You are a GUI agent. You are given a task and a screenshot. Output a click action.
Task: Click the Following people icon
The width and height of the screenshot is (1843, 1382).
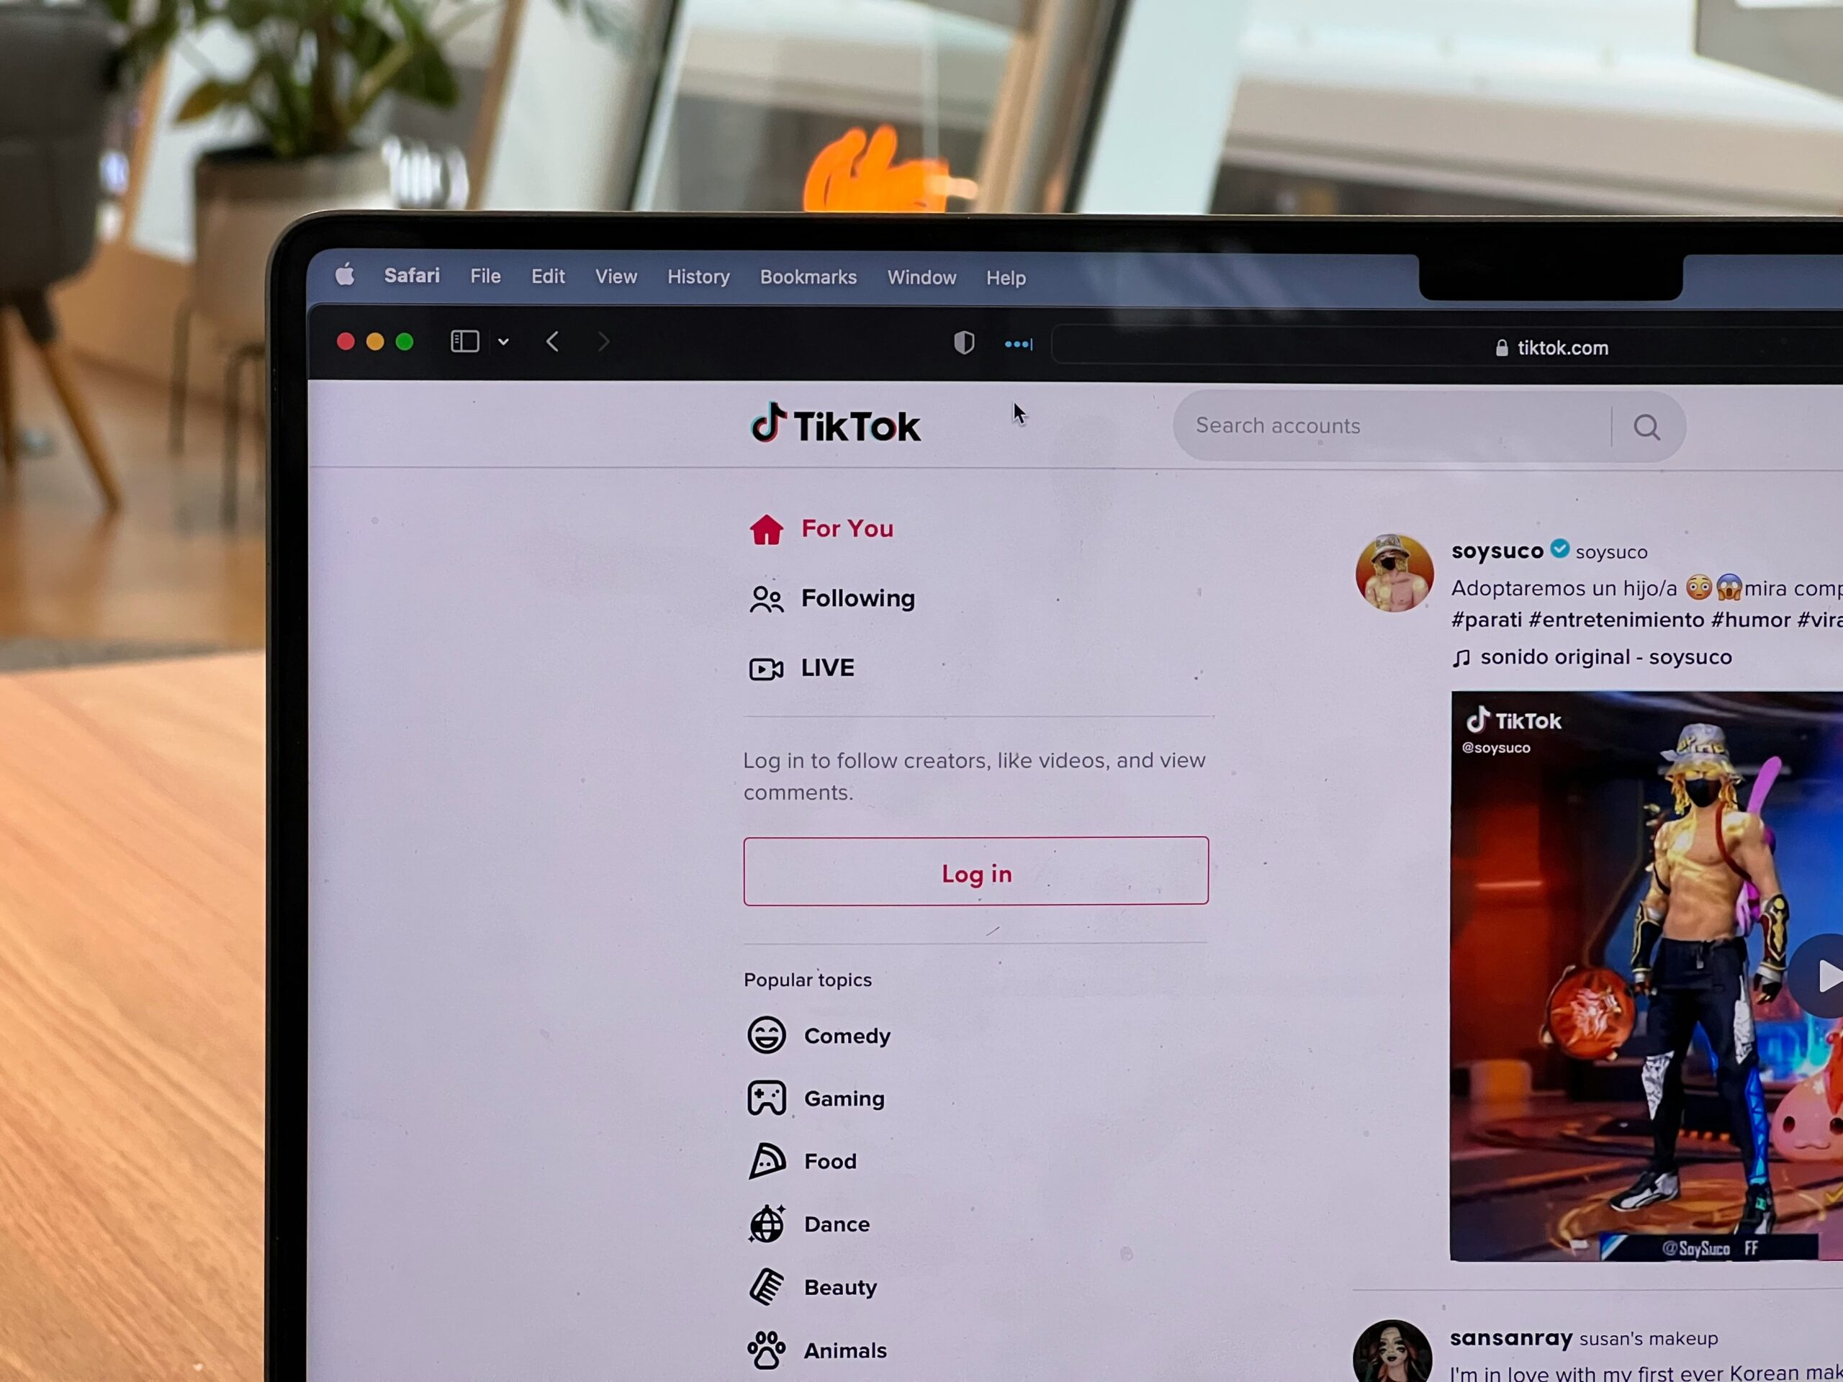(x=765, y=597)
